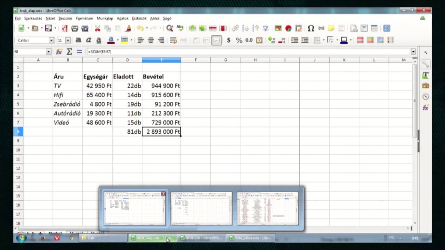Click the Print icon in toolbar
This screenshot has height=250, width=445.
coord(75,28)
